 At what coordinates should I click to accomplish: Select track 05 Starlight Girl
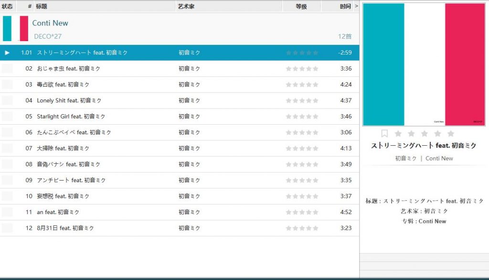(x=180, y=117)
